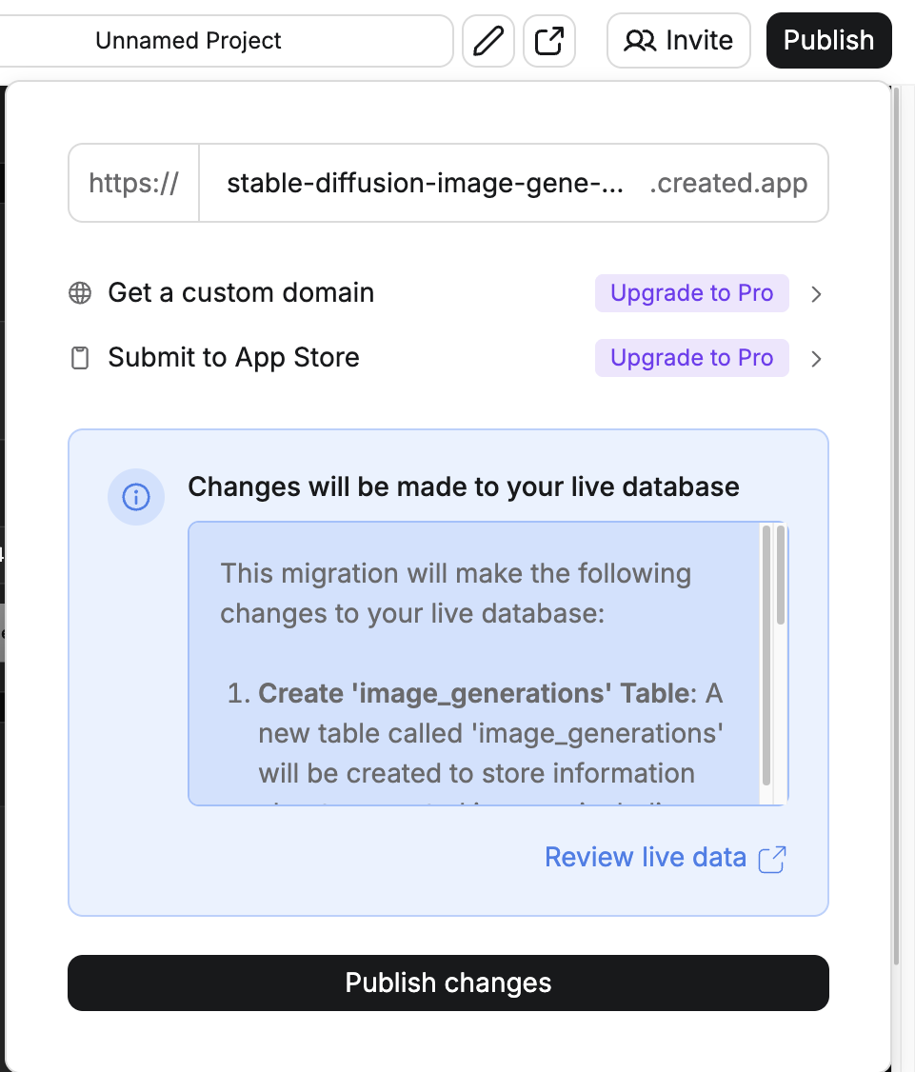The width and height of the screenshot is (915, 1072).
Task: Select the globe icon next to custom domain
Action: (x=78, y=292)
